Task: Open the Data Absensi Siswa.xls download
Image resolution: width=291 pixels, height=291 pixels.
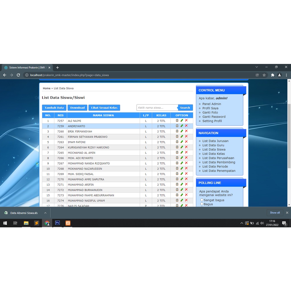Action: [24, 213]
